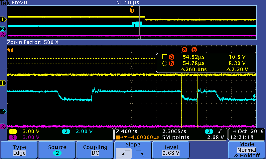The height and width of the screenshot is (159, 266).
Task: Click the trigger T arrow in zoom view
Action: [x=10, y=50]
